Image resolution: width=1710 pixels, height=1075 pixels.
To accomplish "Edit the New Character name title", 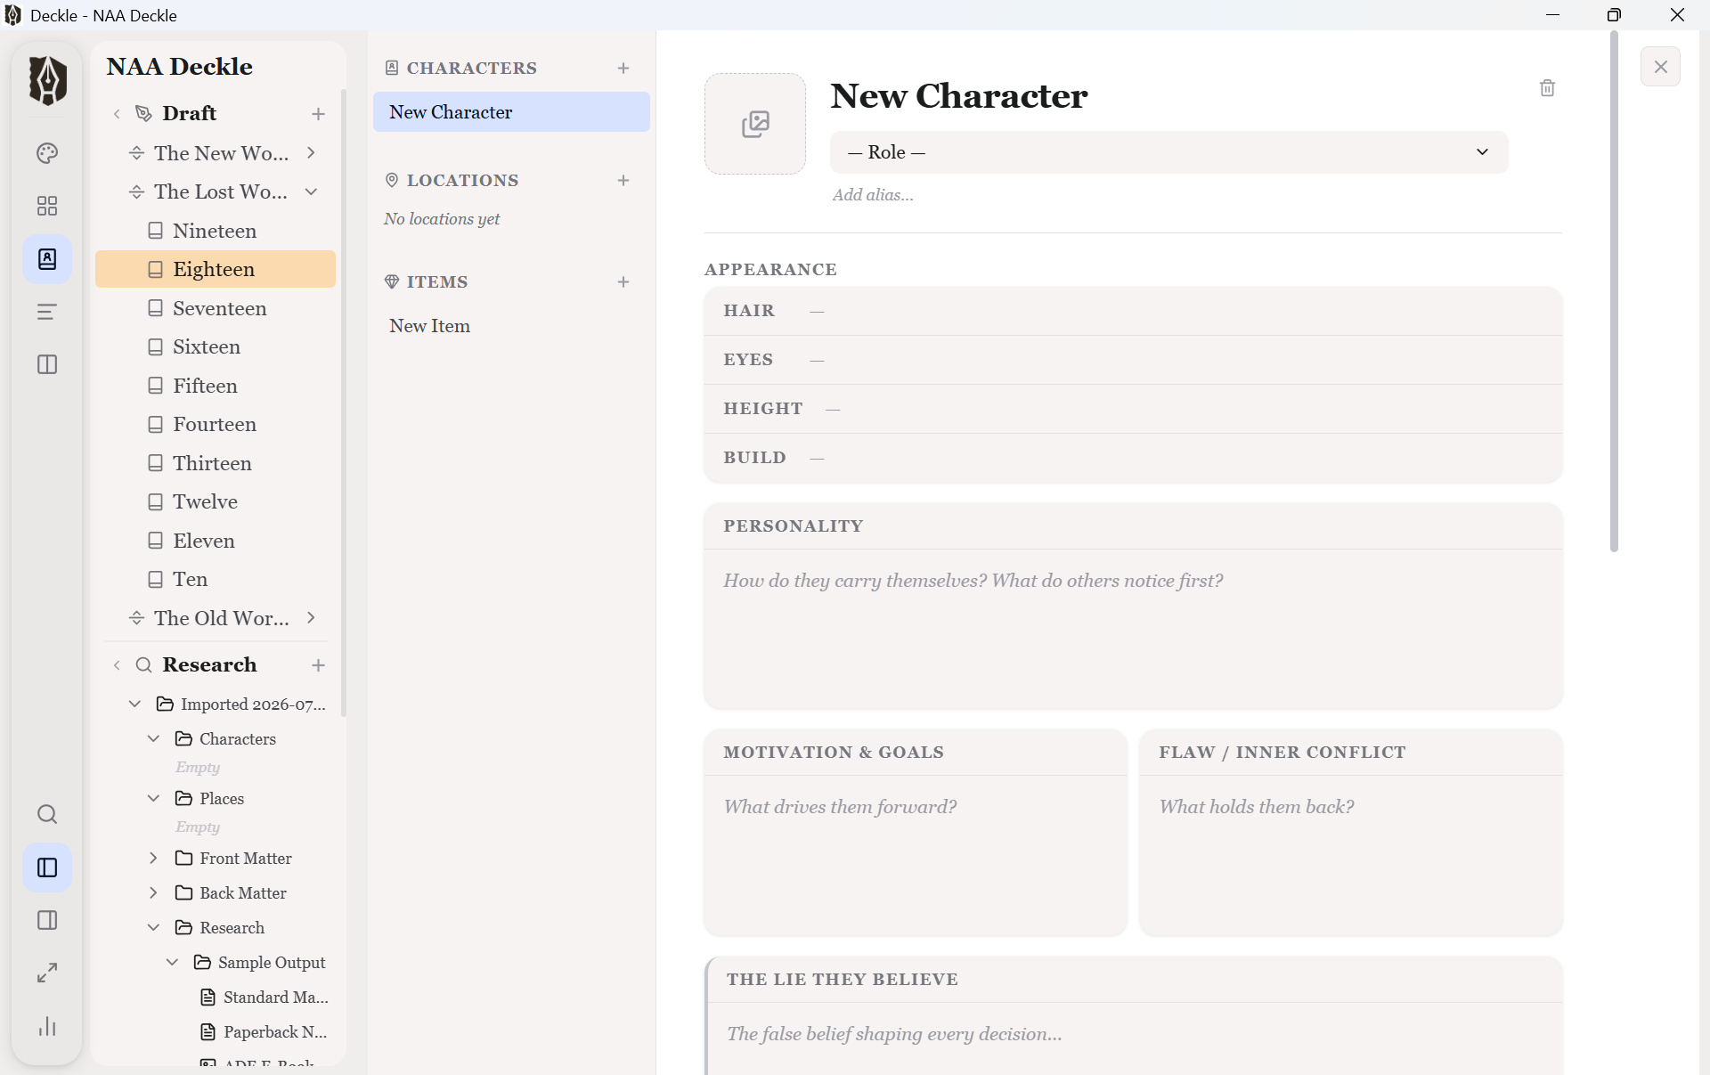I will pyautogui.click(x=959, y=95).
